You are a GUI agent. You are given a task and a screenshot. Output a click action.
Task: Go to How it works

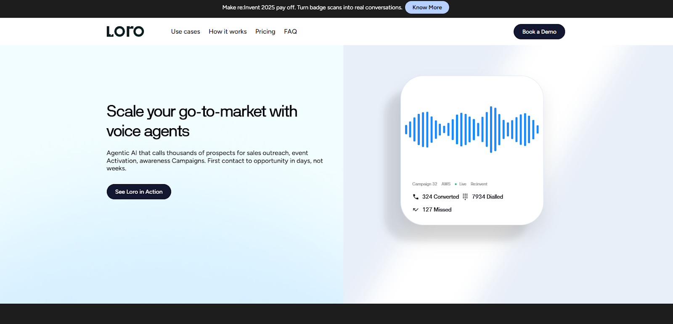228,32
